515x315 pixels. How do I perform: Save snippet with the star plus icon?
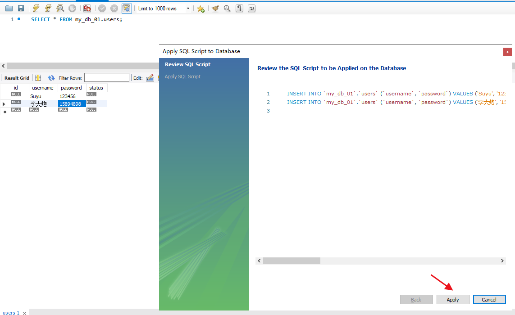tap(201, 9)
